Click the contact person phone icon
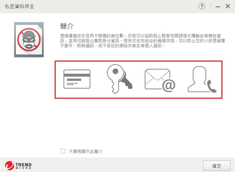235x172 pixels. [x=202, y=79]
